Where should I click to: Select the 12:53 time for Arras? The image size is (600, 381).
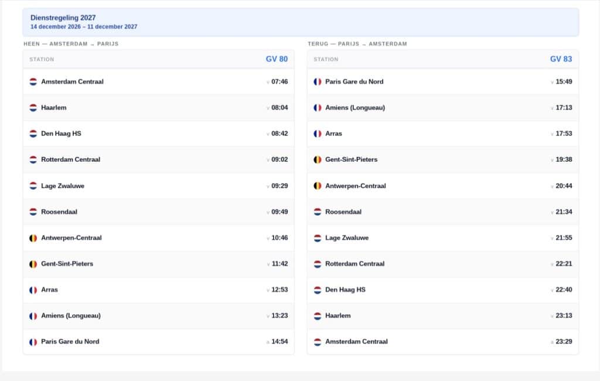tap(279, 290)
